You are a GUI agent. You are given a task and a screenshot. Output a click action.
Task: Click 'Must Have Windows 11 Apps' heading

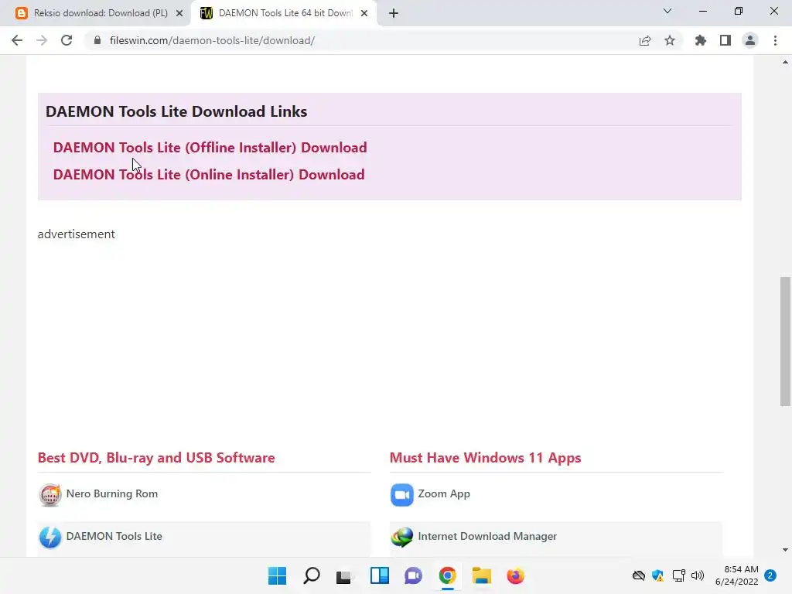point(486,458)
